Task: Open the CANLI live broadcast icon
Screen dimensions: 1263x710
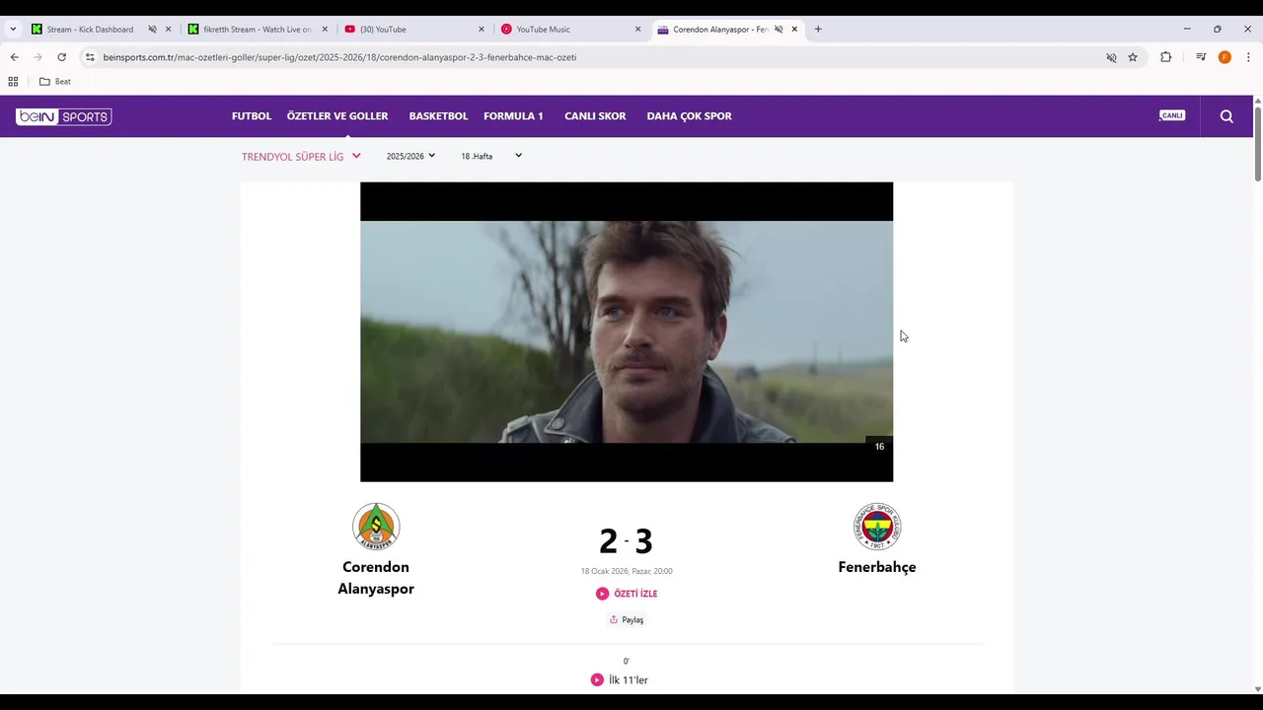Action: pyautogui.click(x=1171, y=115)
